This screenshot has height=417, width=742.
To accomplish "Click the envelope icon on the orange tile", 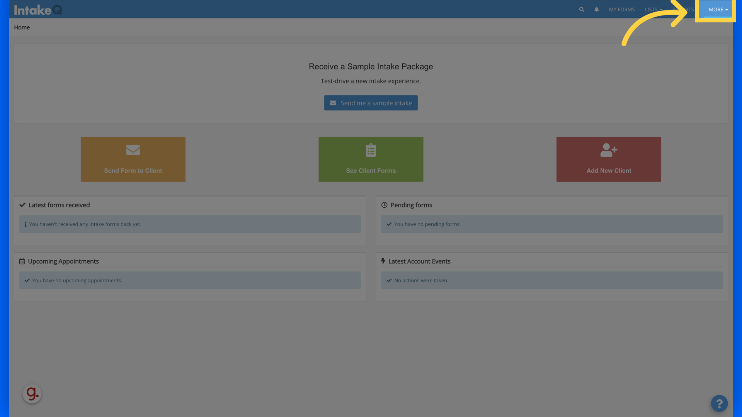I will [133, 150].
